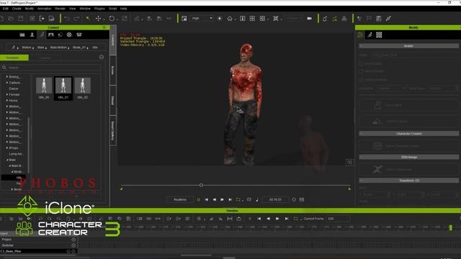Click the viewport timecode field
461x259 pixels.
[x=275, y=199]
